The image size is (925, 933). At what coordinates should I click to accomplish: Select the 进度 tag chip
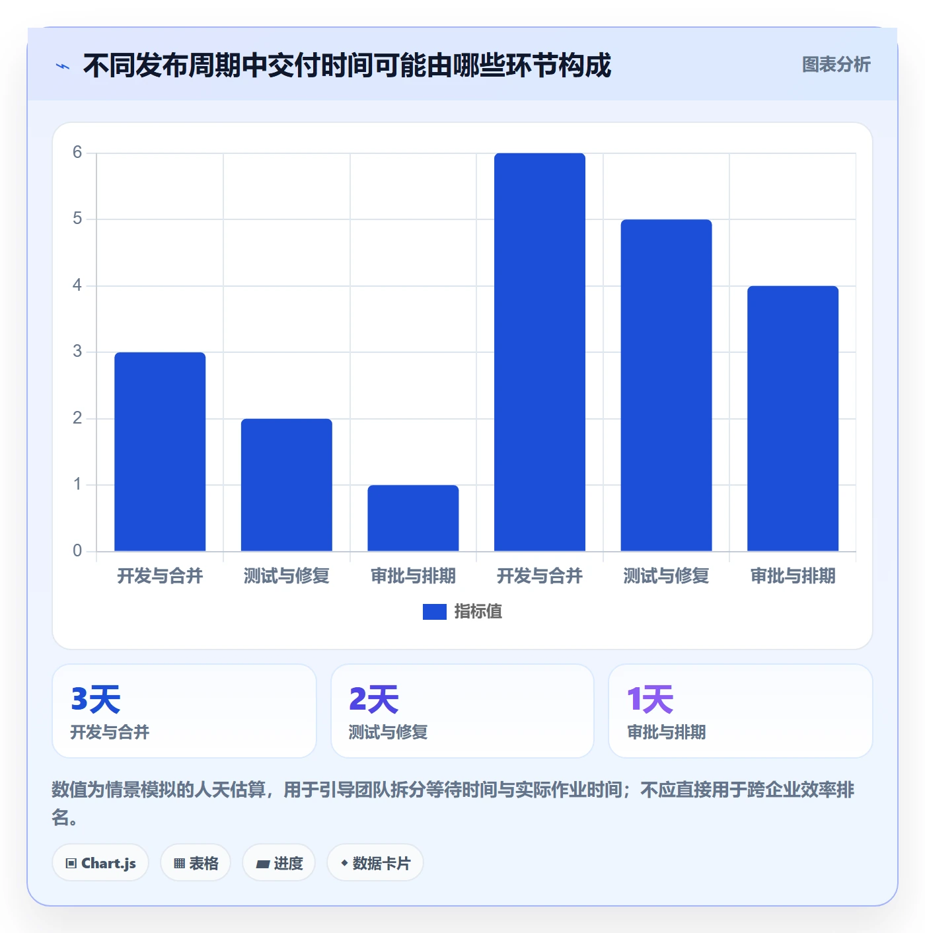click(x=279, y=863)
